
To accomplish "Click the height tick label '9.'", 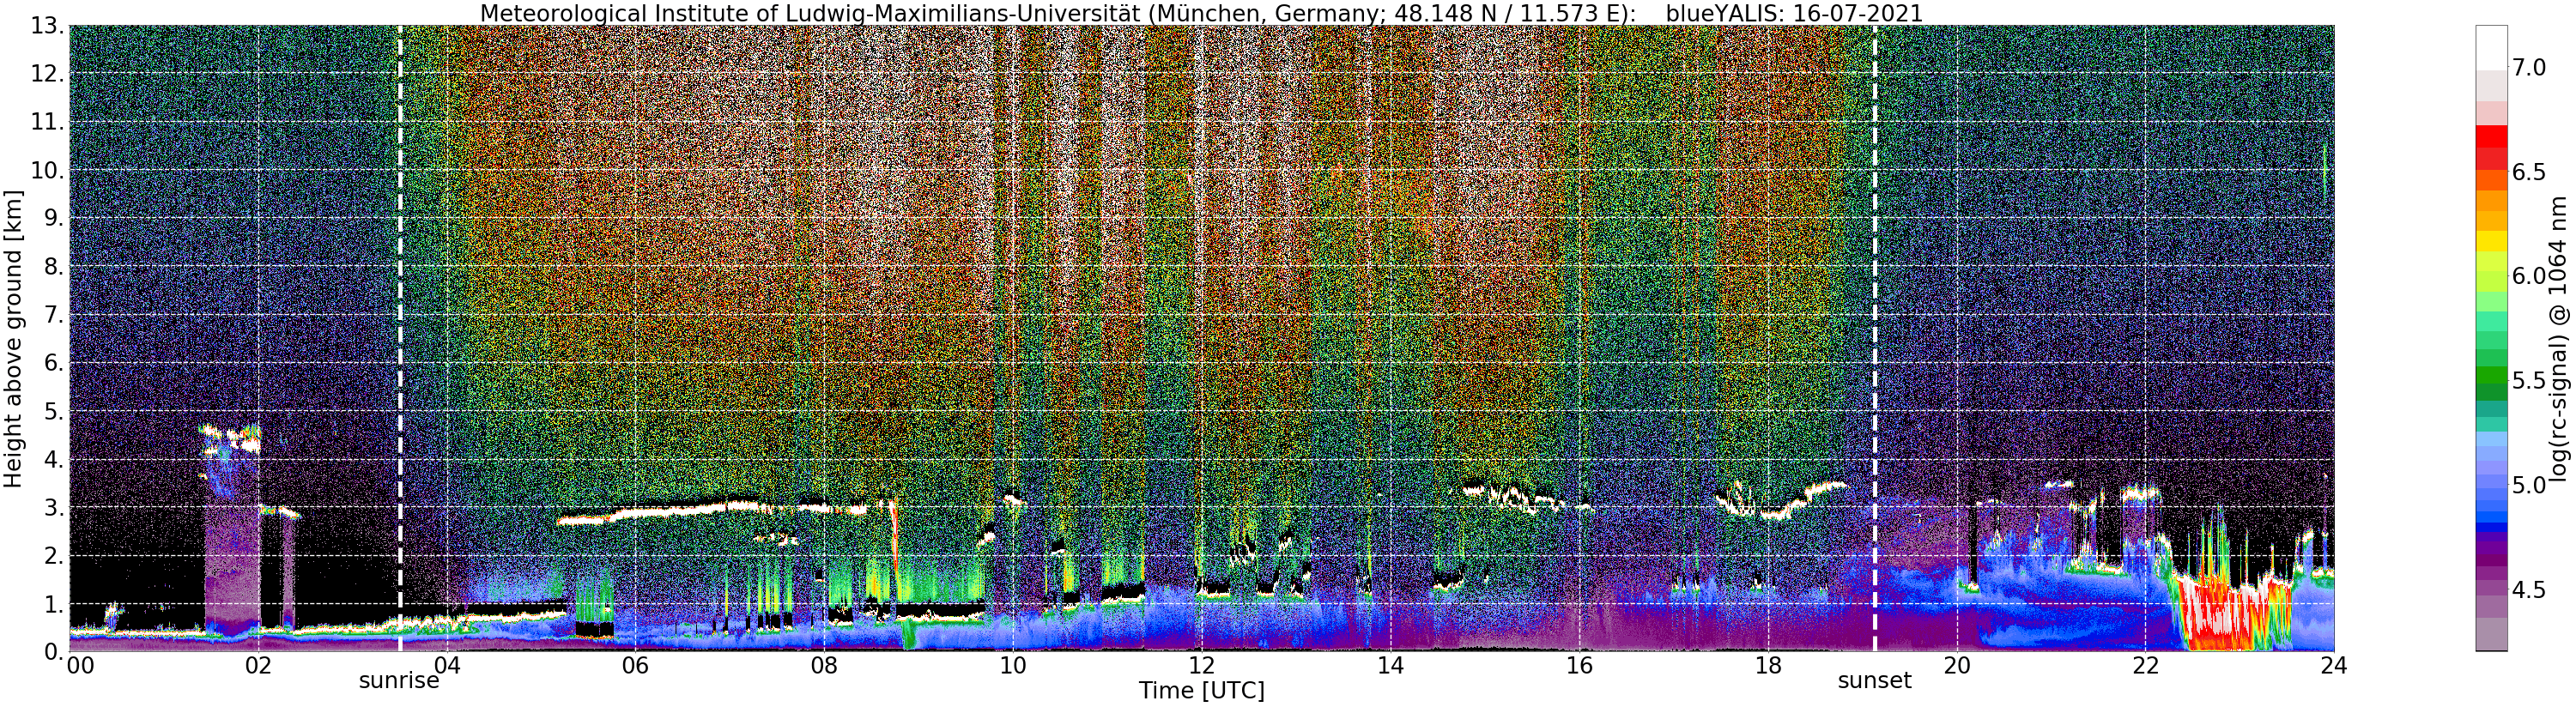I will [x=54, y=218].
